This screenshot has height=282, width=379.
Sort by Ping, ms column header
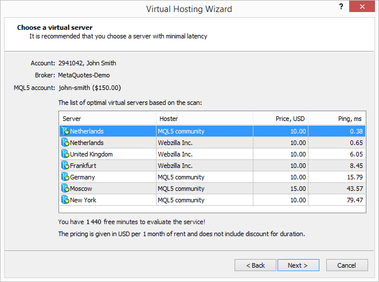tap(337, 119)
